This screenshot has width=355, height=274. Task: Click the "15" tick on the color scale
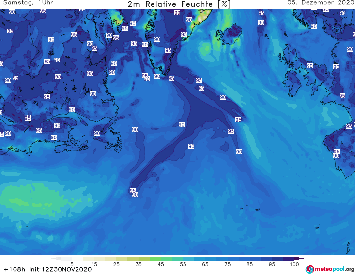coord(94,264)
